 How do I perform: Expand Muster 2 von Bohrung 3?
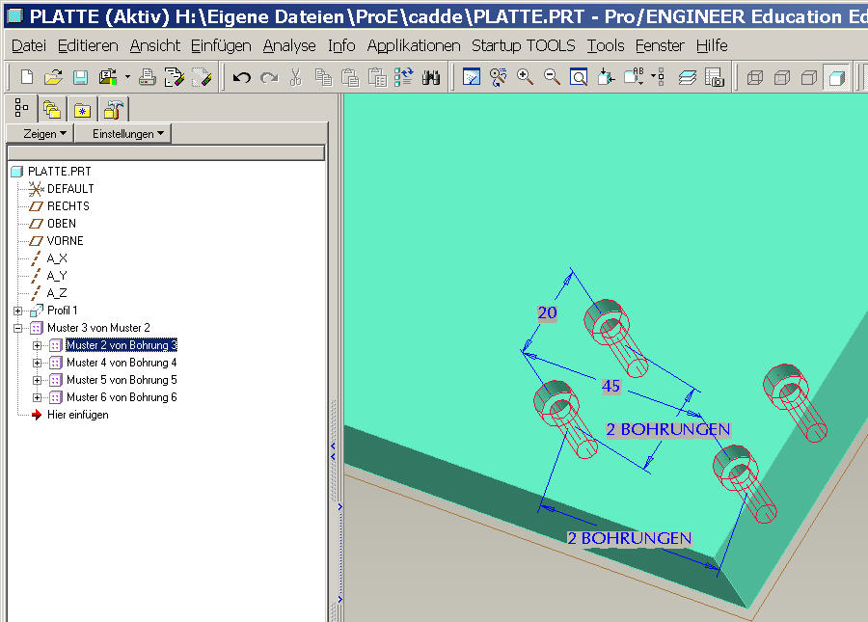[x=37, y=345]
